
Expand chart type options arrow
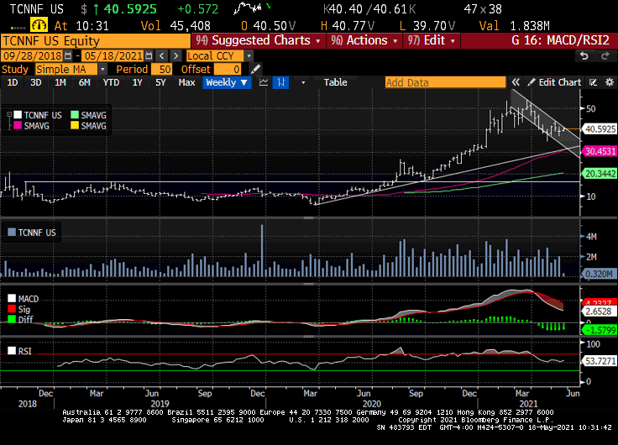point(303,83)
